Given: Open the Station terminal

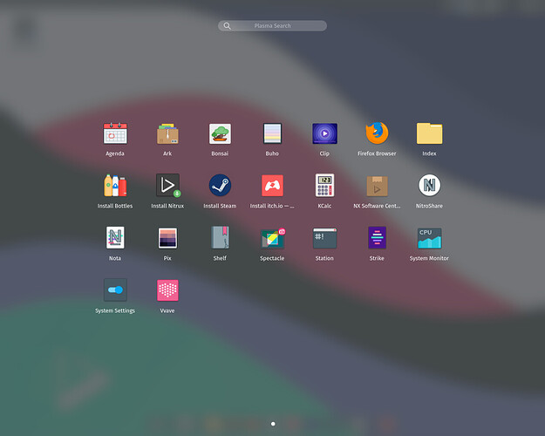Looking at the screenshot, I should click(x=324, y=238).
